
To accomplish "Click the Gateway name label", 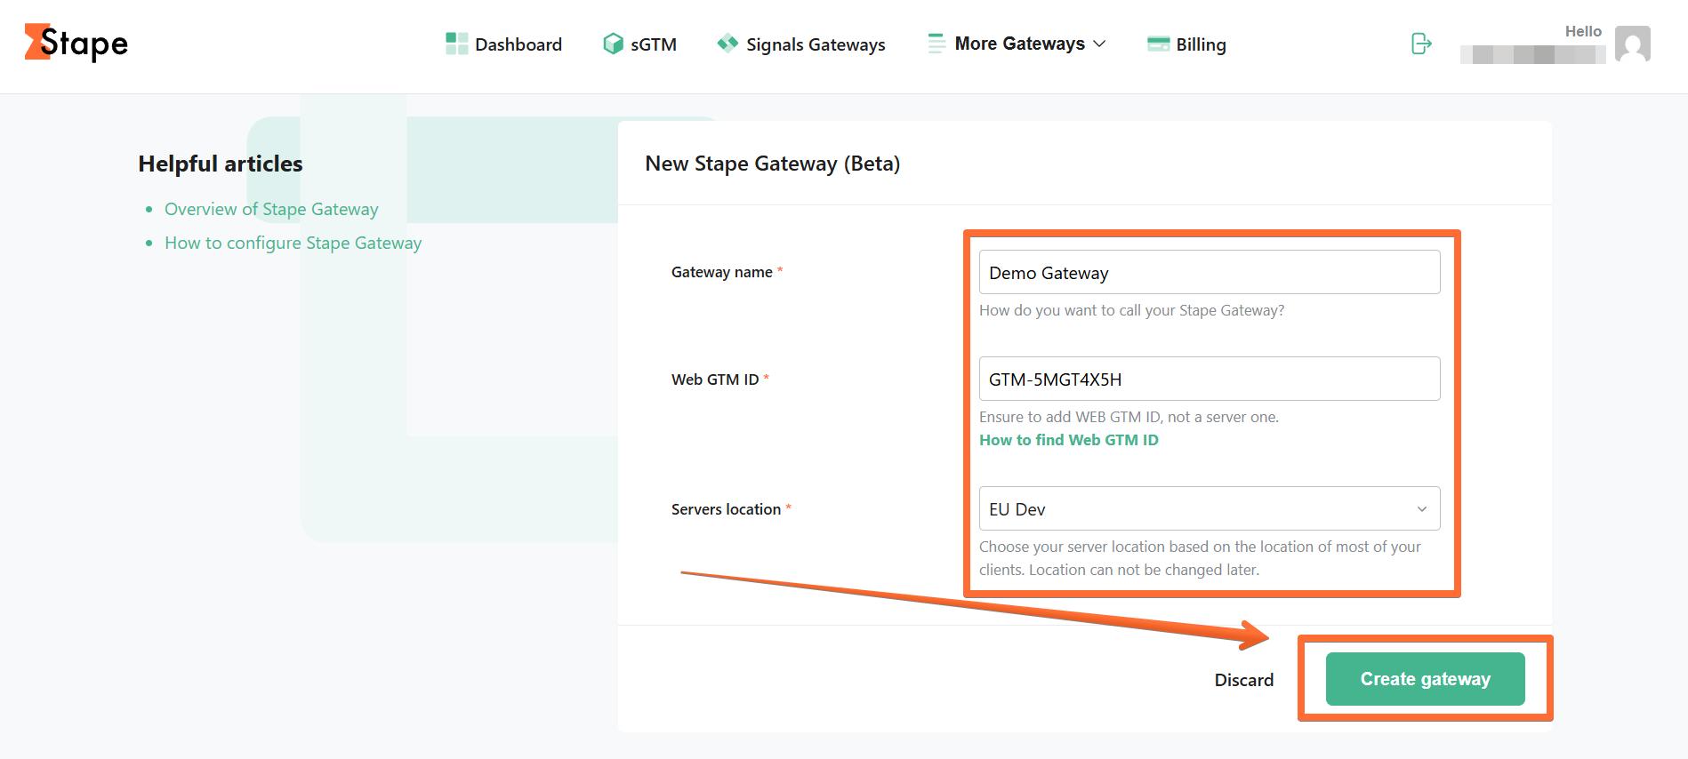I will 721,272.
